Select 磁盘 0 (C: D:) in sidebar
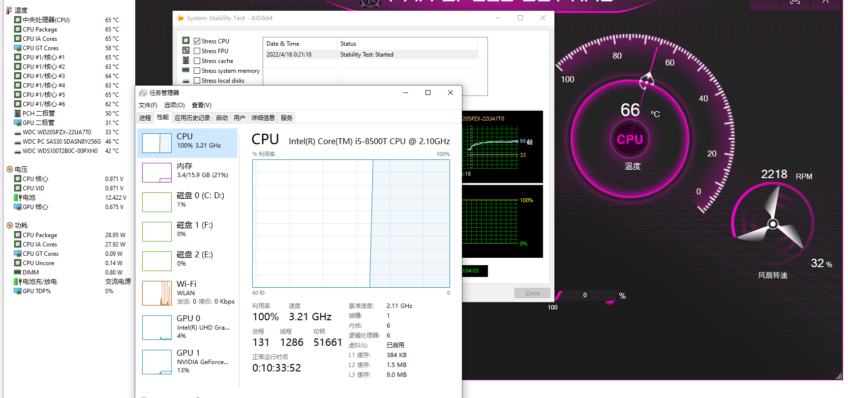The height and width of the screenshot is (398, 848). (x=187, y=202)
